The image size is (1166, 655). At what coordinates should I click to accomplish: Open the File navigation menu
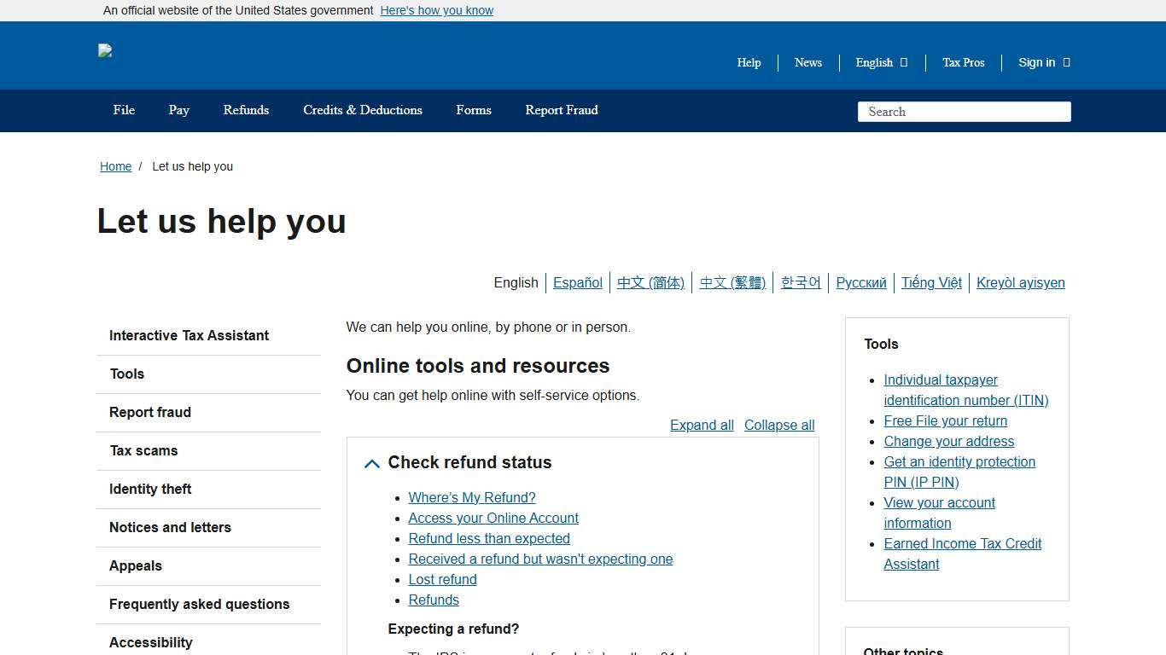coord(124,110)
